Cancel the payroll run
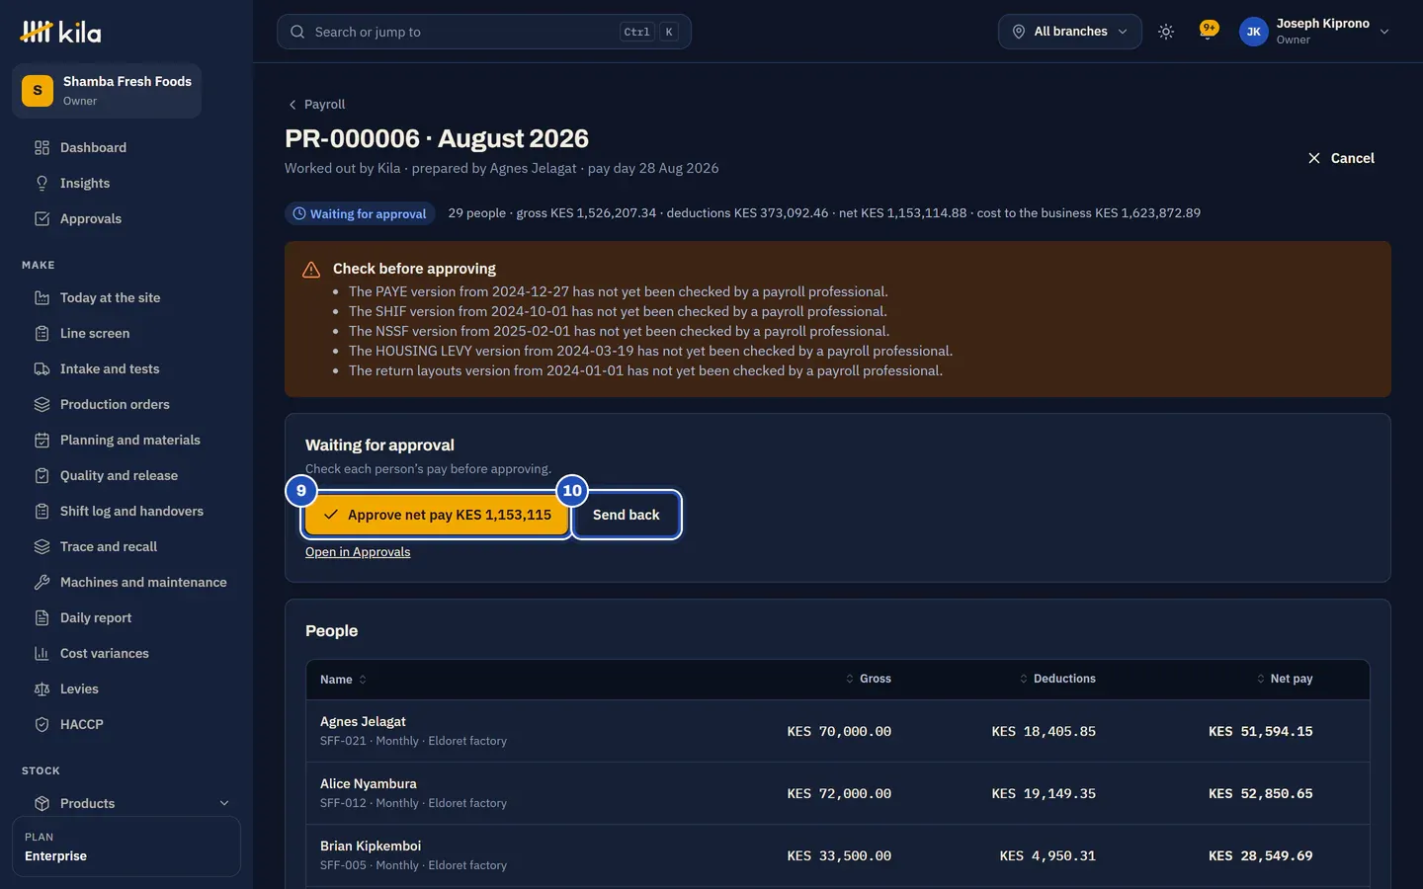Image resolution: width=1423 pixels, height=889 pixels. [1341, 158]
